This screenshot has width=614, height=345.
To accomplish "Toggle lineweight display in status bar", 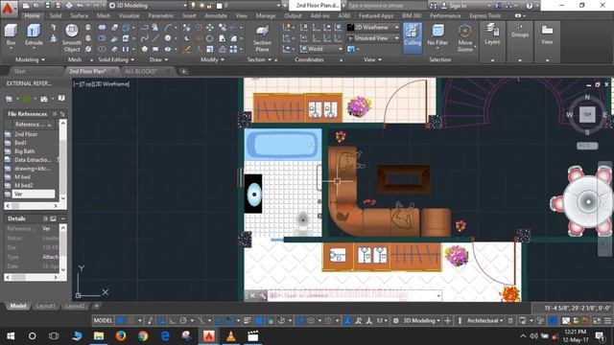I will pos(248,321).
